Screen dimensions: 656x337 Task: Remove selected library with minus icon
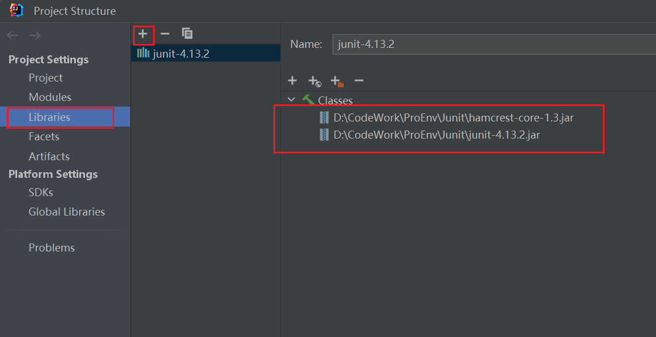165,34
